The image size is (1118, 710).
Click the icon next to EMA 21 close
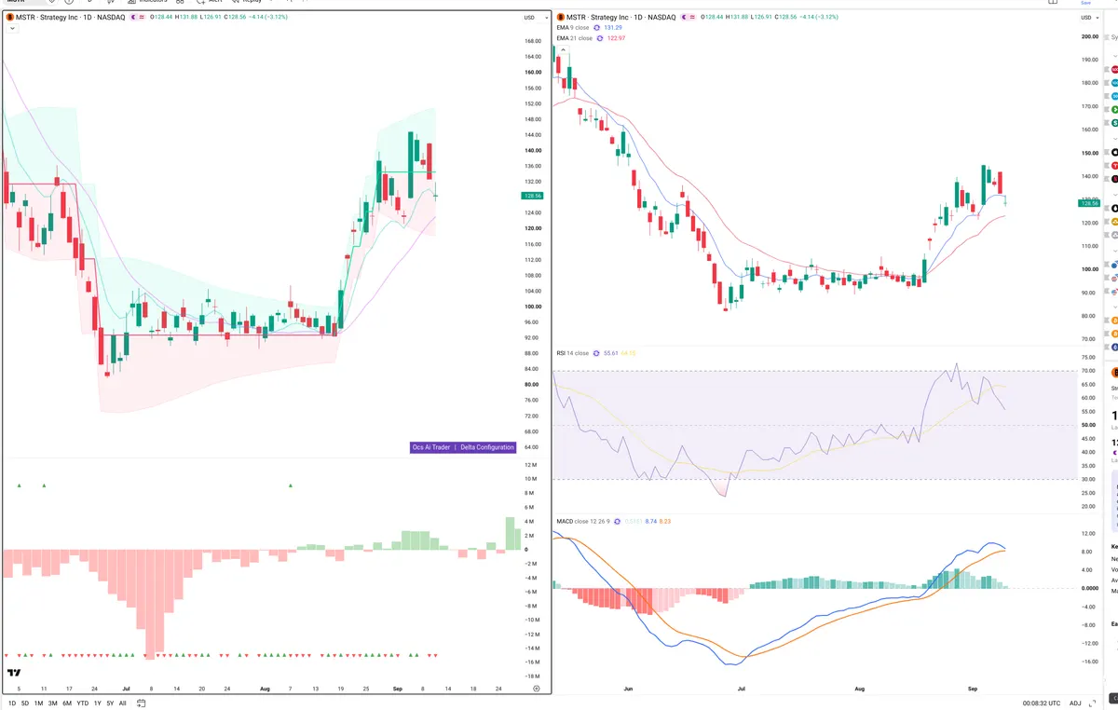600,38
